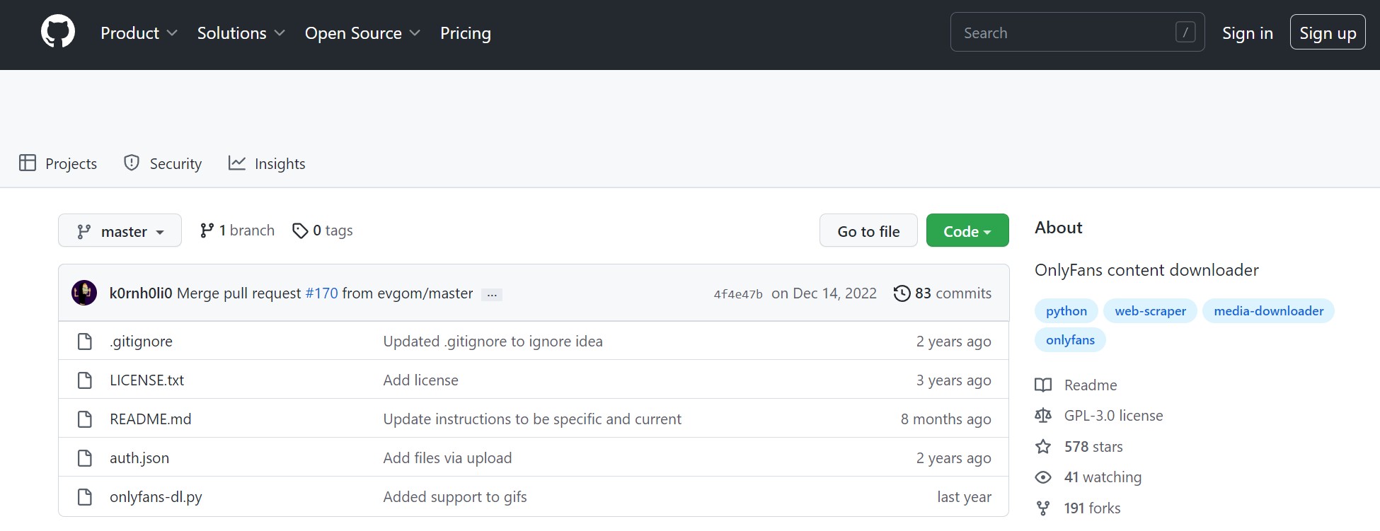Open the Pricing page
This screenshot has width=1380, height=531.
click(x=466, y=33)
